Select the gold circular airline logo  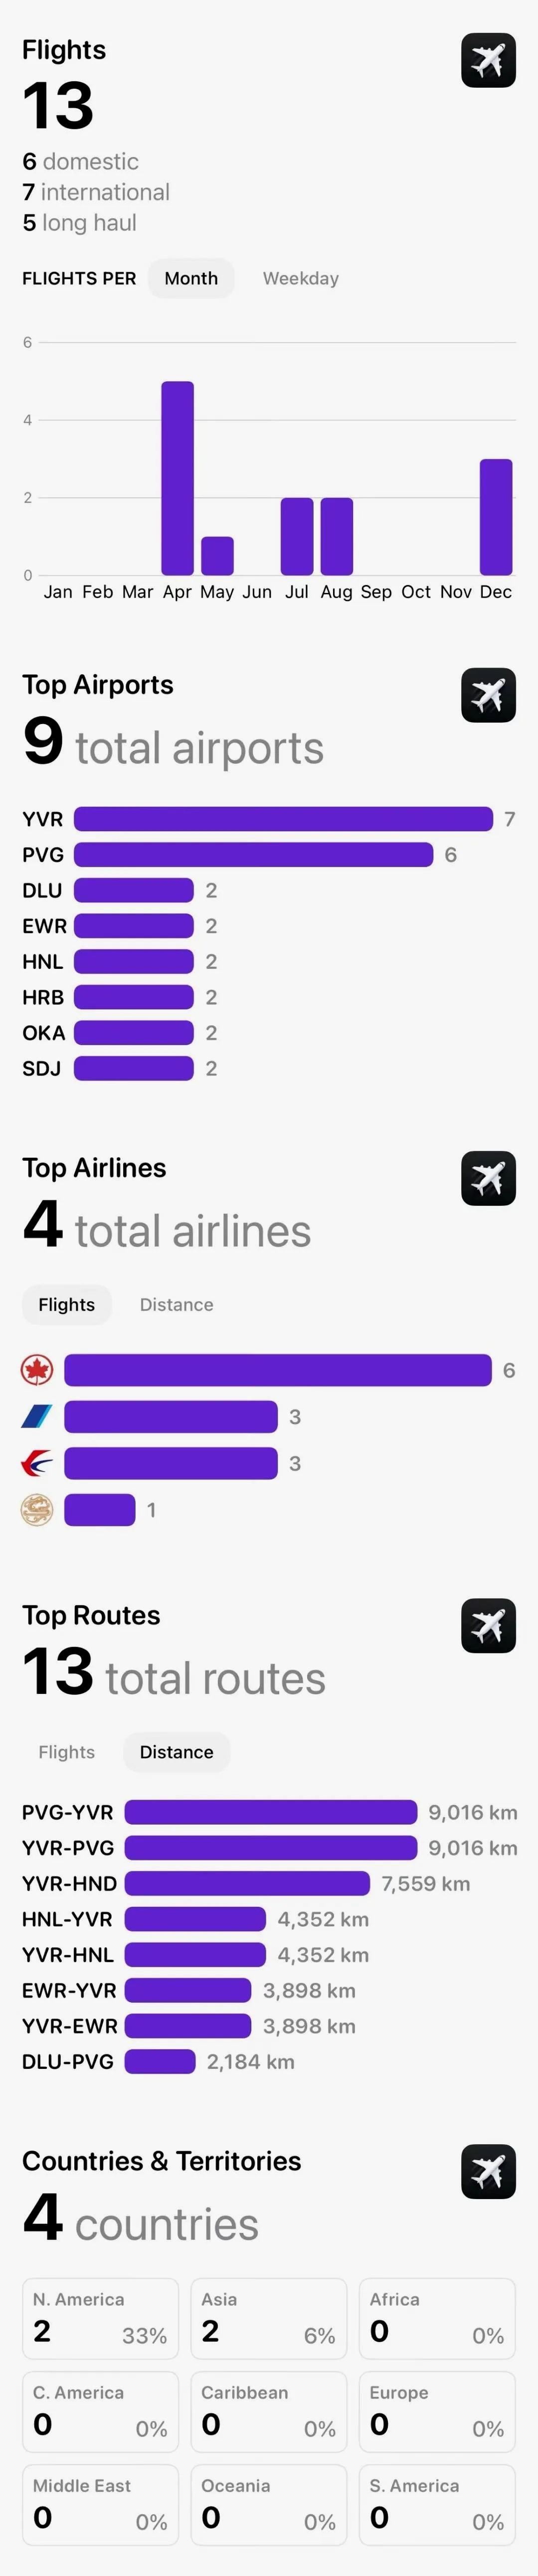click(x=37, y=1510)
